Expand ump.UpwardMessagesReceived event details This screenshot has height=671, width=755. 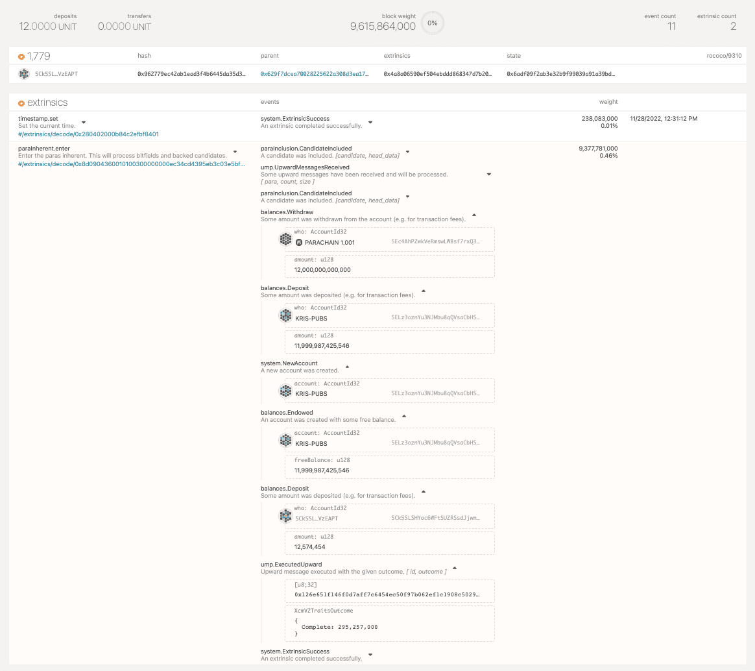(488, 174)
